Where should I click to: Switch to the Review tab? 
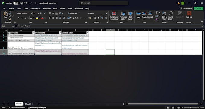[63, 8]
